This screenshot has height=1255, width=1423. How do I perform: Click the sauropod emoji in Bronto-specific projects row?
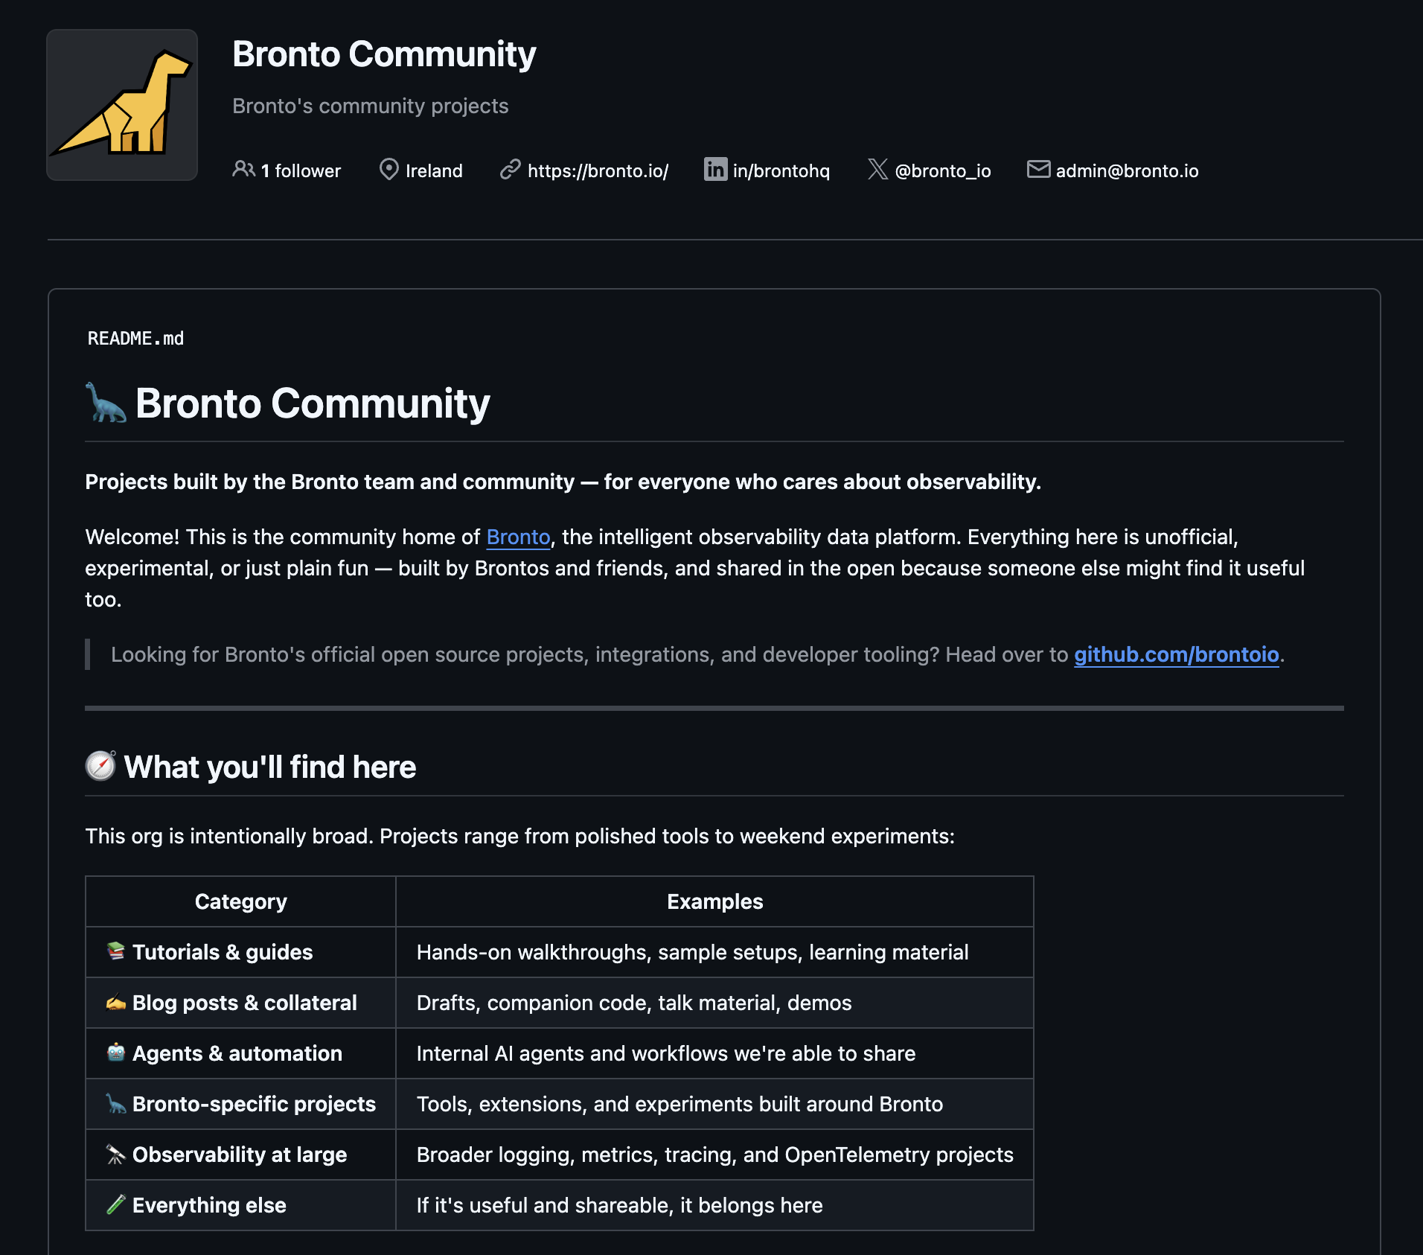[x=115, y=1103]
